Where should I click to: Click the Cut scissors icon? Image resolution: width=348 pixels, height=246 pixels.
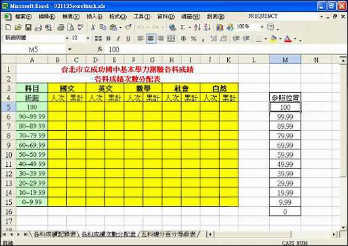93,27
